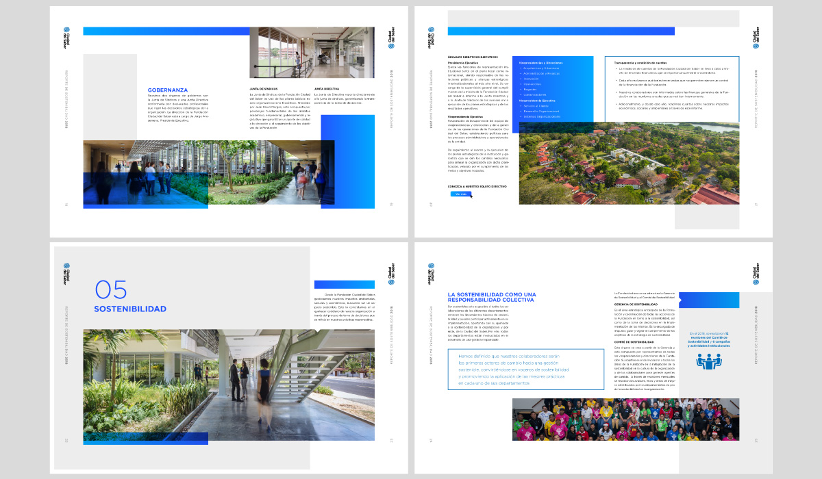Click the Ciudad del Saber logo left of Gobernanza page
This screenshot has width=822, height=479.
(67, 31)
